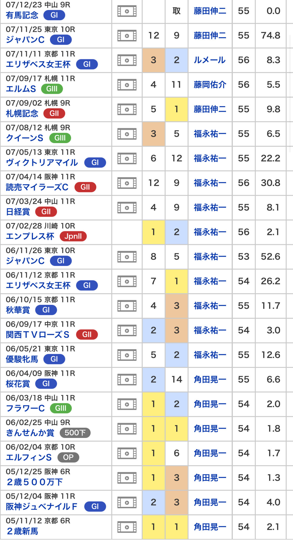Open the 読売マイラーズC race page
Viewport: 293px width, 541px height.
click(x=37, y=187)
